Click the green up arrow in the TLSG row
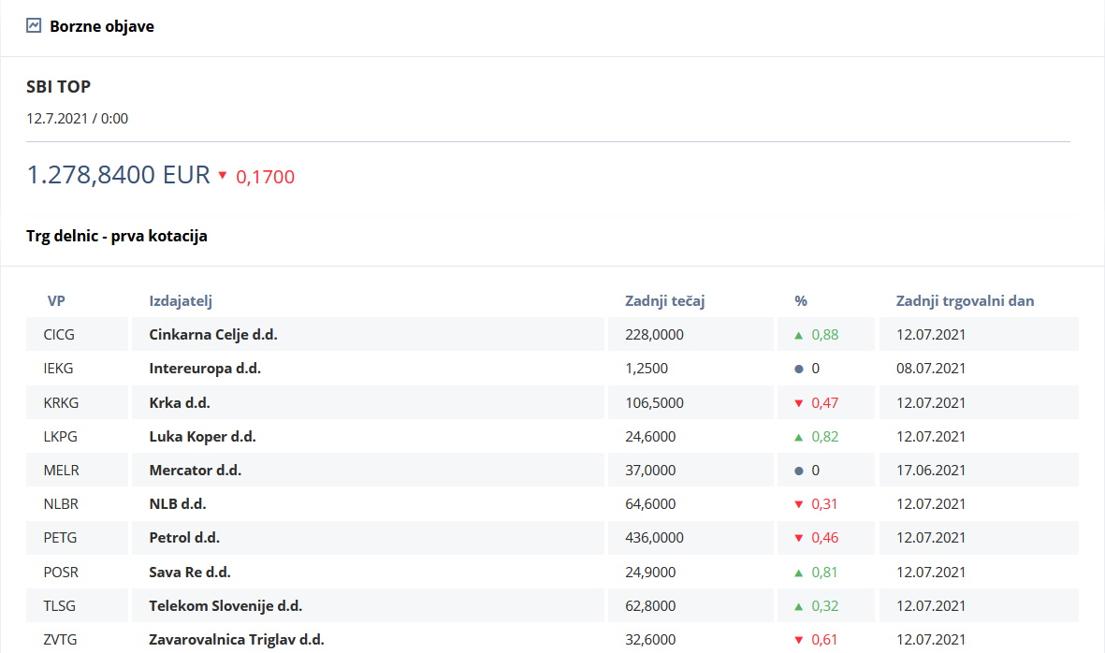The width and height of the screenshot is (1105, 653). click(x=798, y=606)
